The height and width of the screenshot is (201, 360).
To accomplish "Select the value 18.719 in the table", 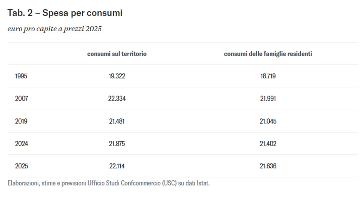I will (x=268, y=76).
